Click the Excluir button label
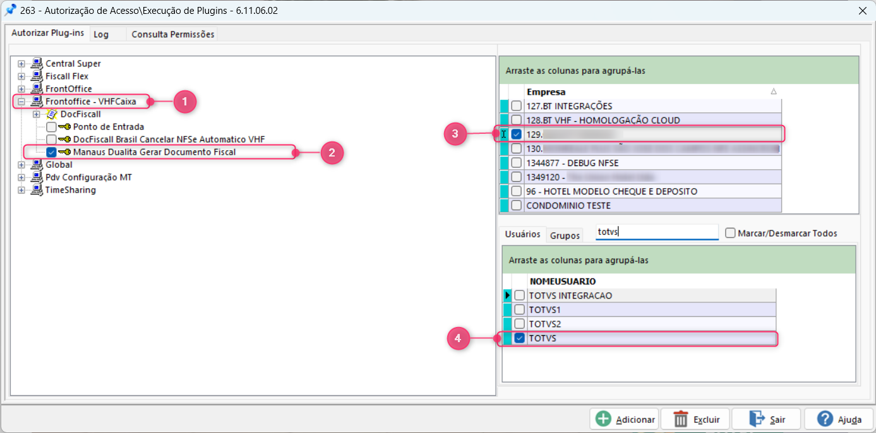 (707, 420)
